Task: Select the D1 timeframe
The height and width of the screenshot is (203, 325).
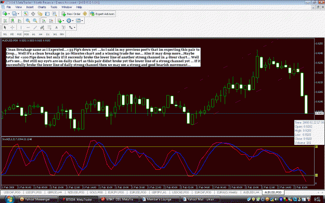Action: click(48, 34)
